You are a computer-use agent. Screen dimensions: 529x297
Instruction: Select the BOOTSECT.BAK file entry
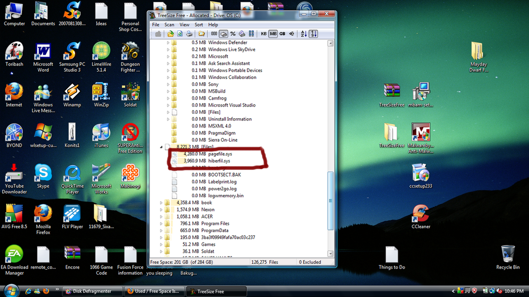224,175
